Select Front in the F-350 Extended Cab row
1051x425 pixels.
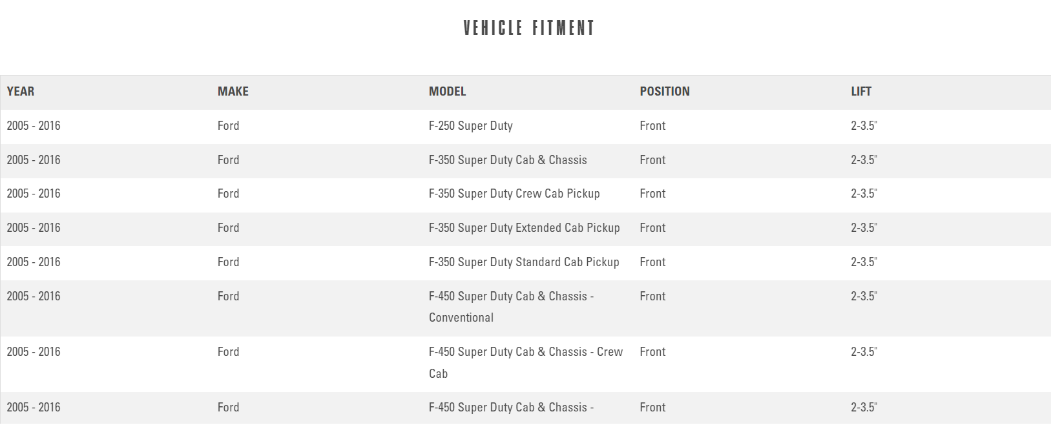(x=652, y=228)
